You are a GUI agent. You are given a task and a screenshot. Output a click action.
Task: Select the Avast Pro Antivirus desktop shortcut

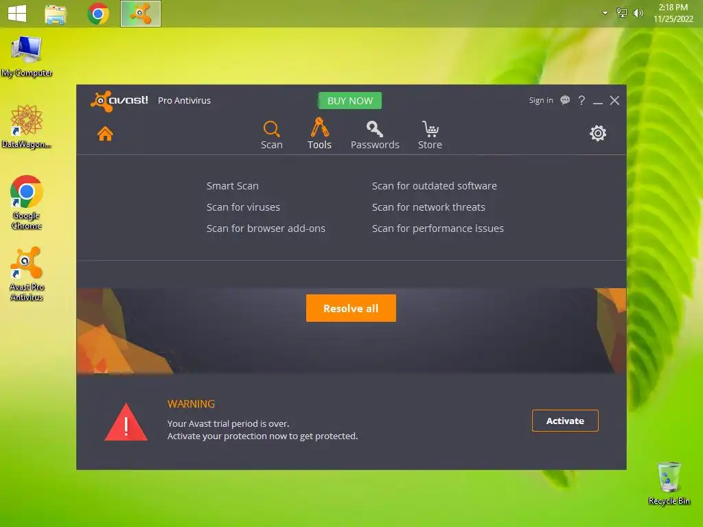click(x=27, y=274)
